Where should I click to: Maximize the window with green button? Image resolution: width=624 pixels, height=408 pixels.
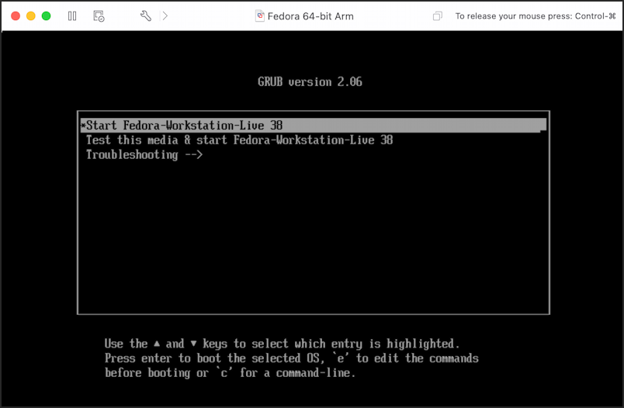46,16
